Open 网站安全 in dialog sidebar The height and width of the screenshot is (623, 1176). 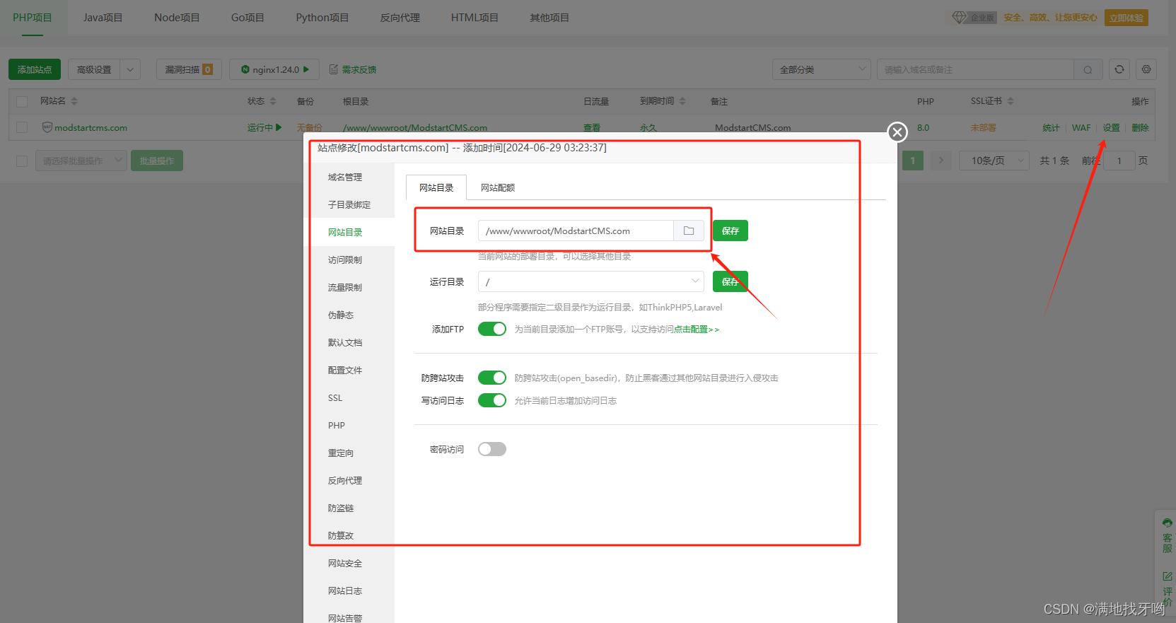pyautogui.click(x=345, y=563)
